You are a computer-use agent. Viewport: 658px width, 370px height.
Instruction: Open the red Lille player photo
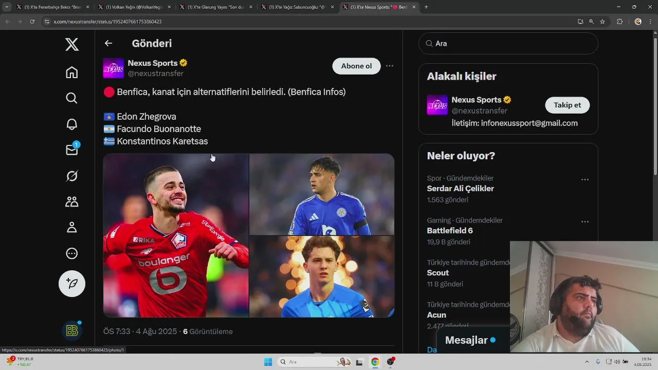point(176,235)
